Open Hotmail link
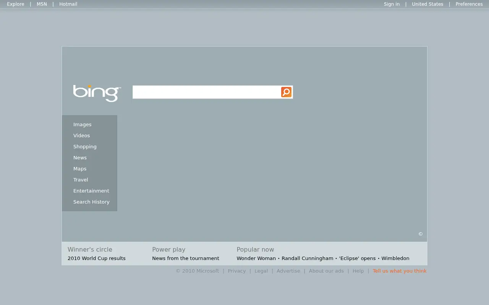 pyautogui.click(x=68, y=4)
